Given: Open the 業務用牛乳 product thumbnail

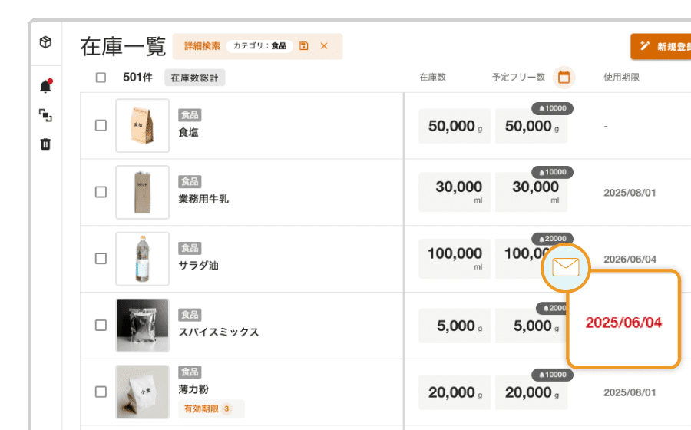Looking at the screenshot, I should tap(142, 192).
